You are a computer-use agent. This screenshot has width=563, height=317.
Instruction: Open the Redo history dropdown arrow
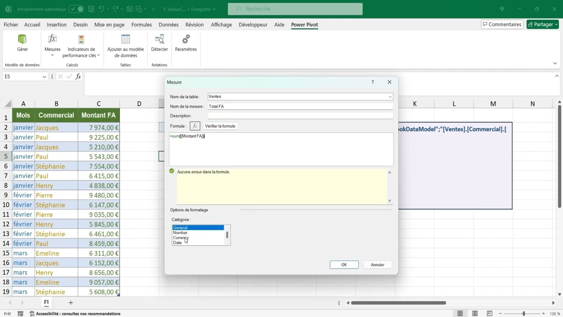point(122,9)
